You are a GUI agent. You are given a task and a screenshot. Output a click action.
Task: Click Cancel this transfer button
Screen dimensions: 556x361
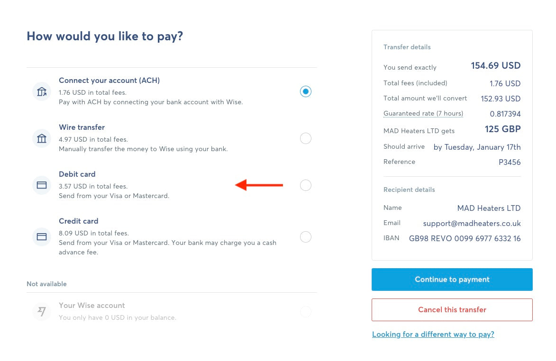click(452, 310)
